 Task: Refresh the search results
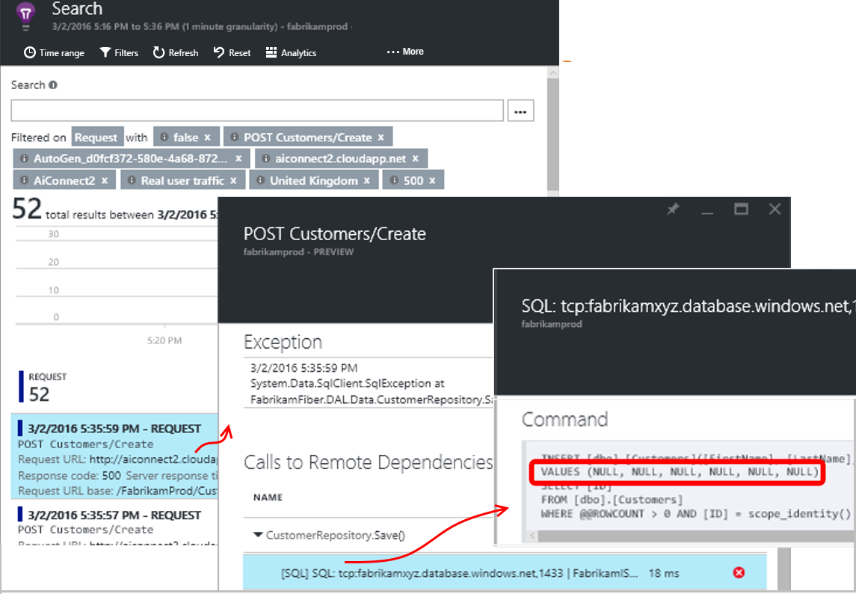coord(175,52)
